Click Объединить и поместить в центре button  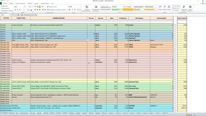pos(57,10)
